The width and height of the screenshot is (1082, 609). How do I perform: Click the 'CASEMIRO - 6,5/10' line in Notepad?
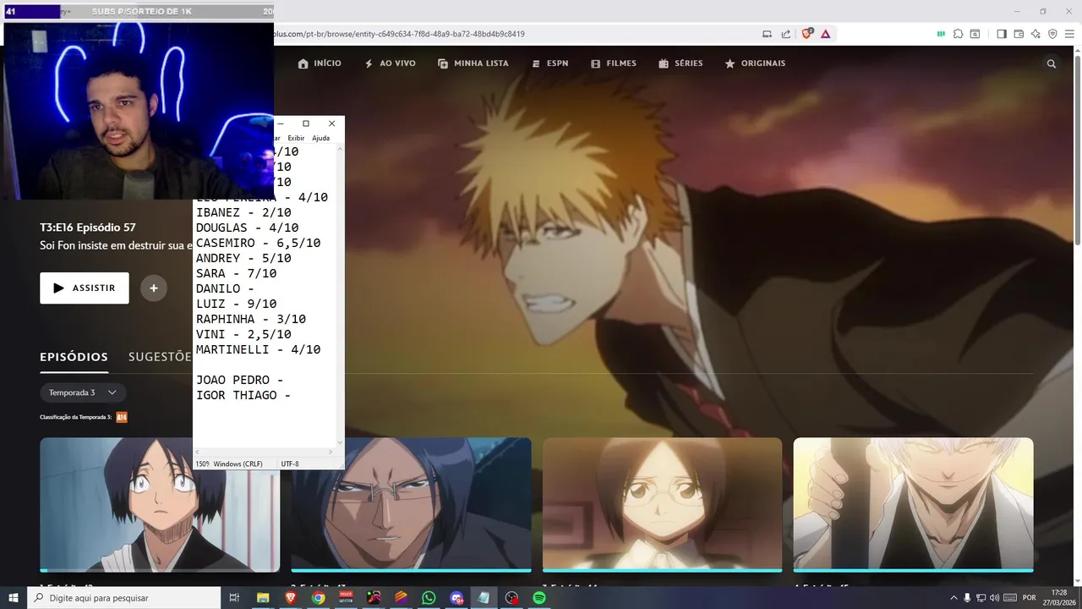pyautogui.click(x=258, y=243)
